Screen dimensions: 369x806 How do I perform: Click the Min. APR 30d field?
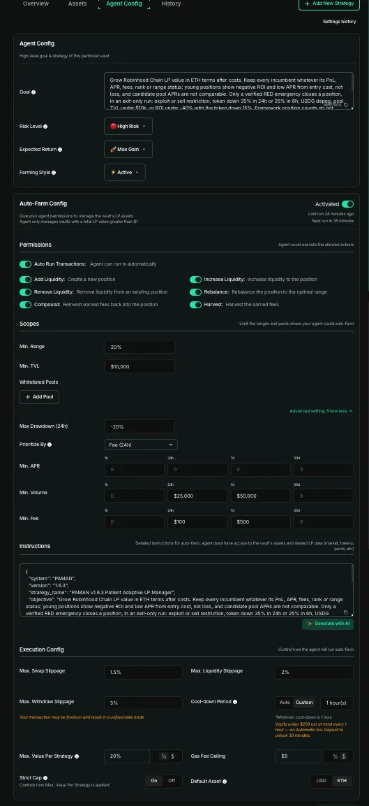click(x=324, y=470)
